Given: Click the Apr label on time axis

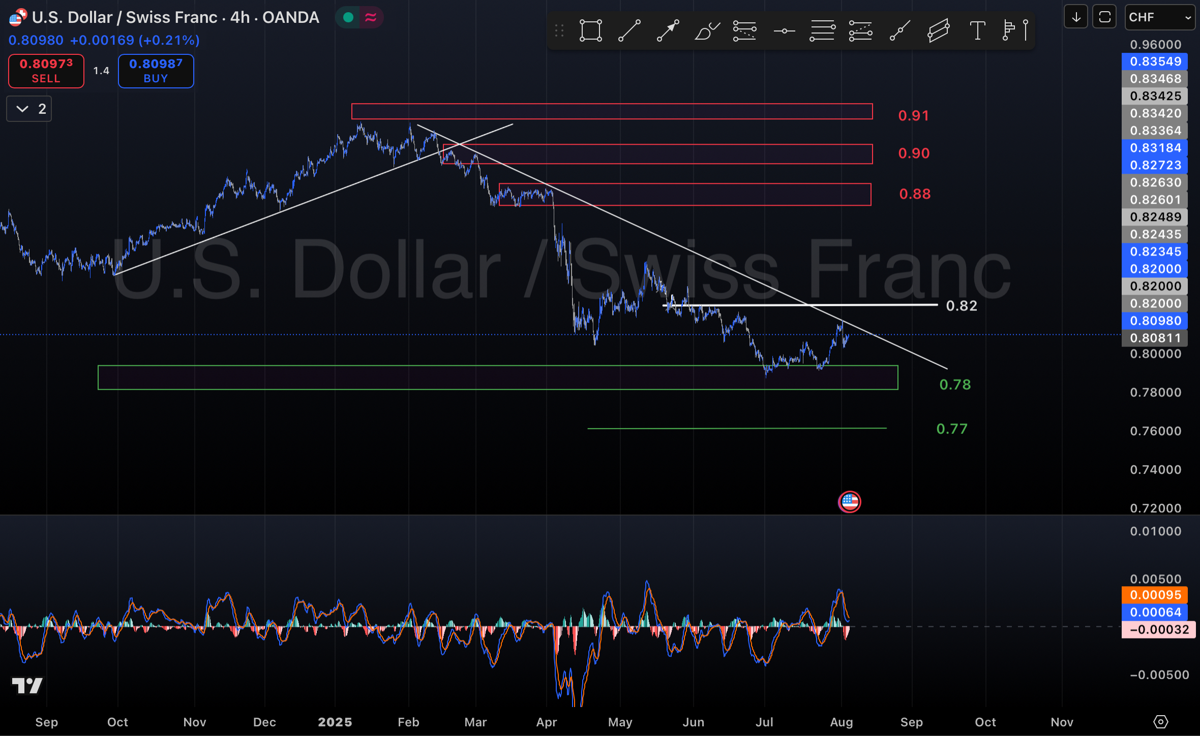Looking at the screenshot, I should (547, 722).
